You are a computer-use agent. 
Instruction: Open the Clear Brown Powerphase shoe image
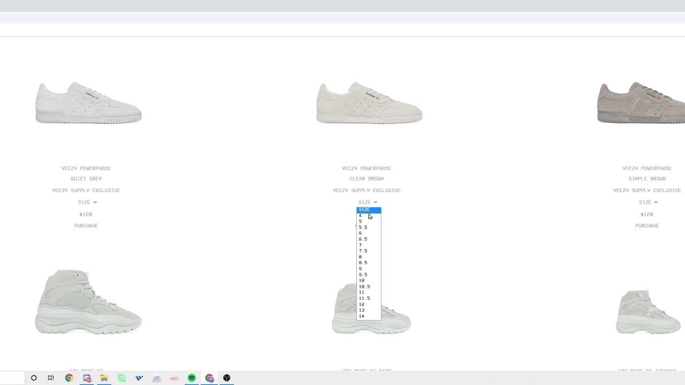(x=369, y=103)
